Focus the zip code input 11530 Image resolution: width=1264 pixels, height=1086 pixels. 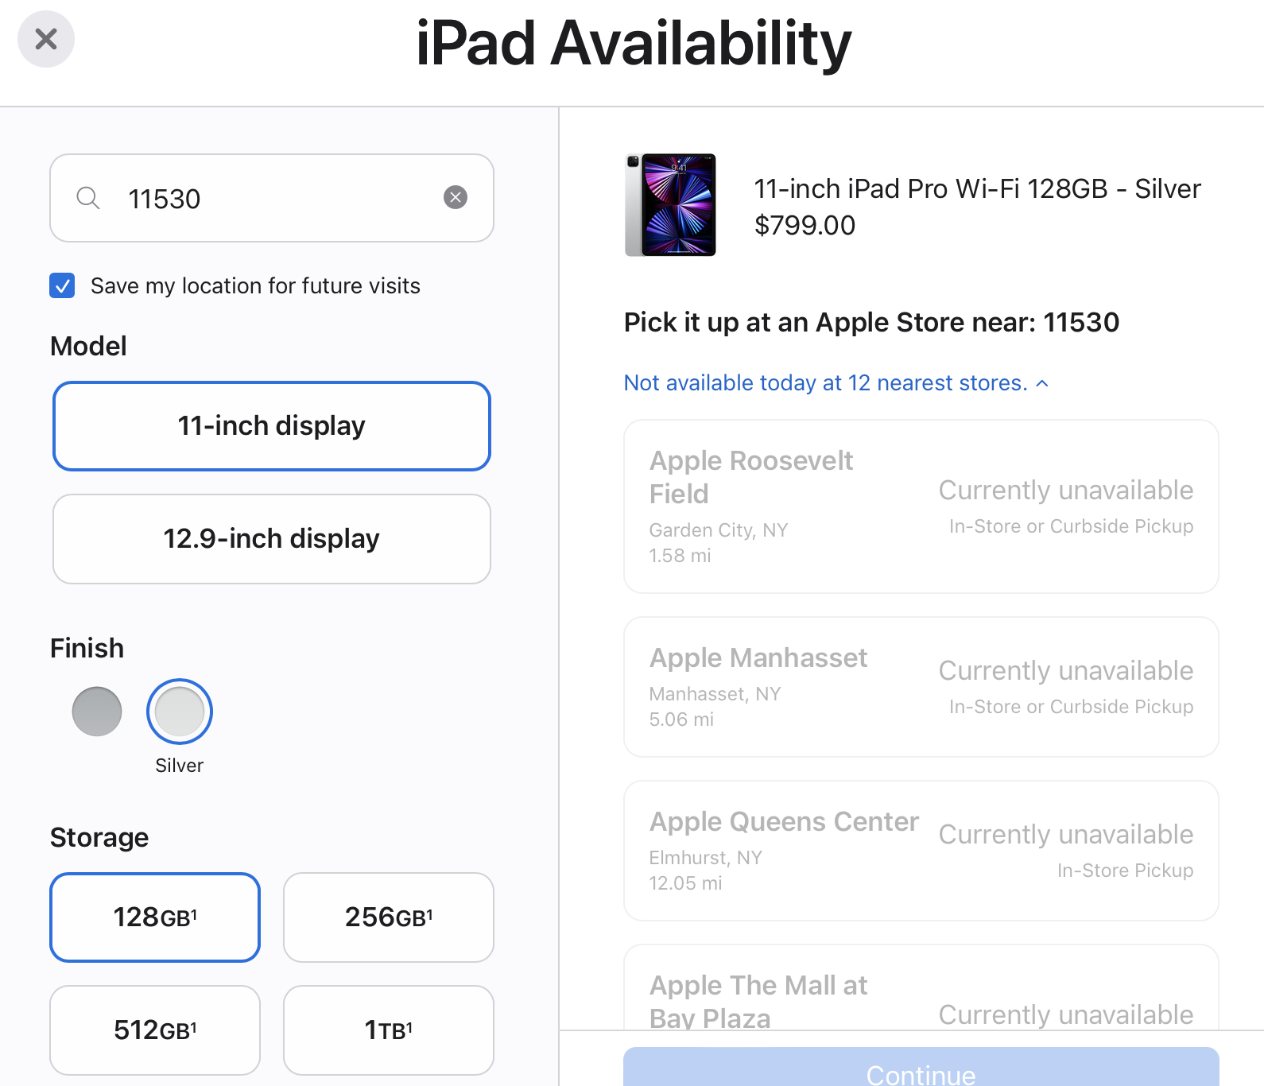(x=272, y=198)
